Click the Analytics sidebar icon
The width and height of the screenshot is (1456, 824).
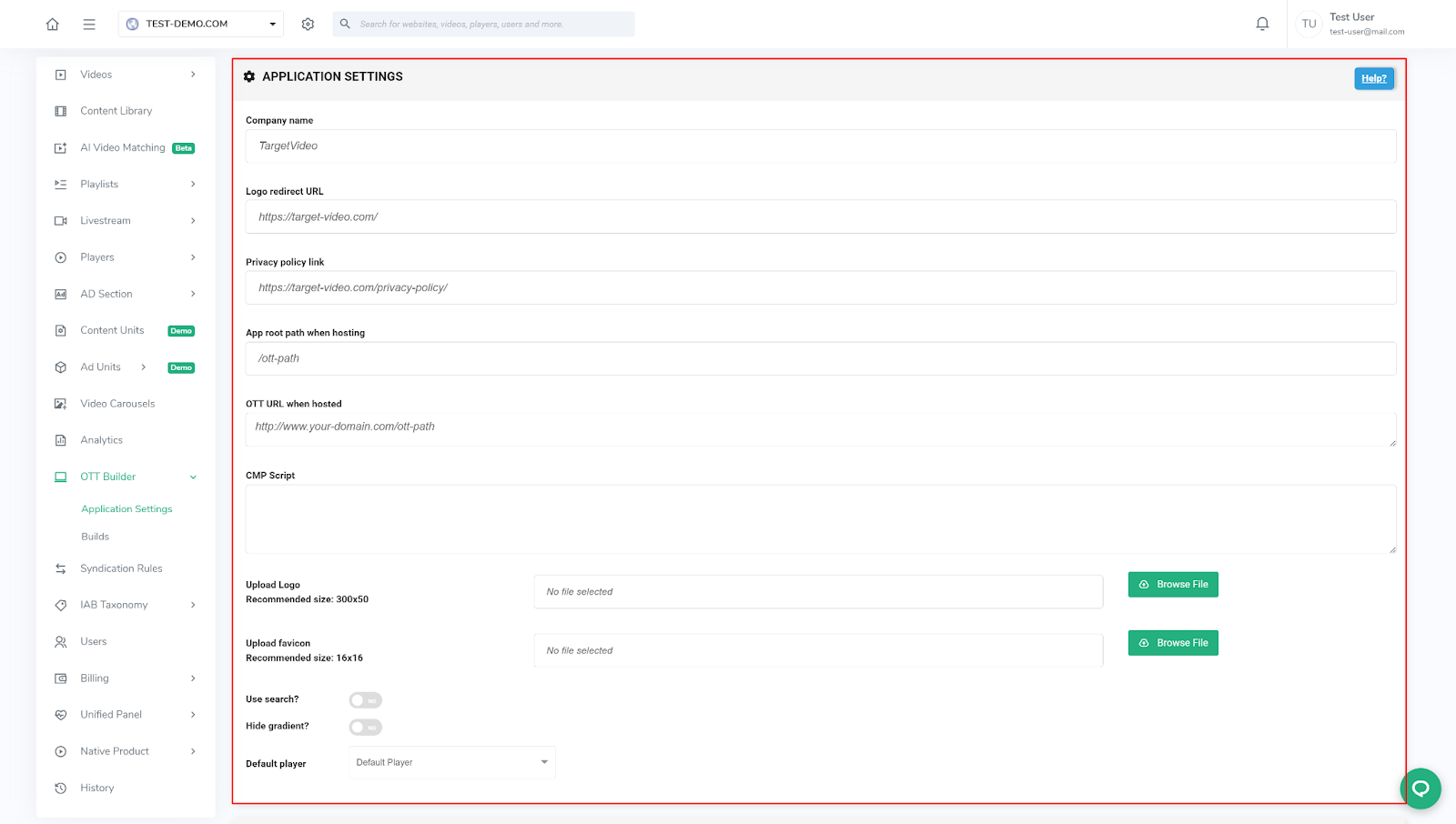tap(61, 440)
